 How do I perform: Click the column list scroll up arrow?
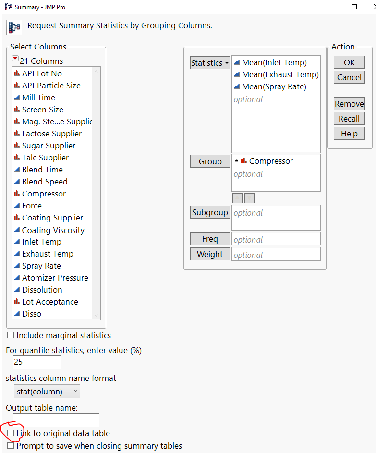point(96,72)
